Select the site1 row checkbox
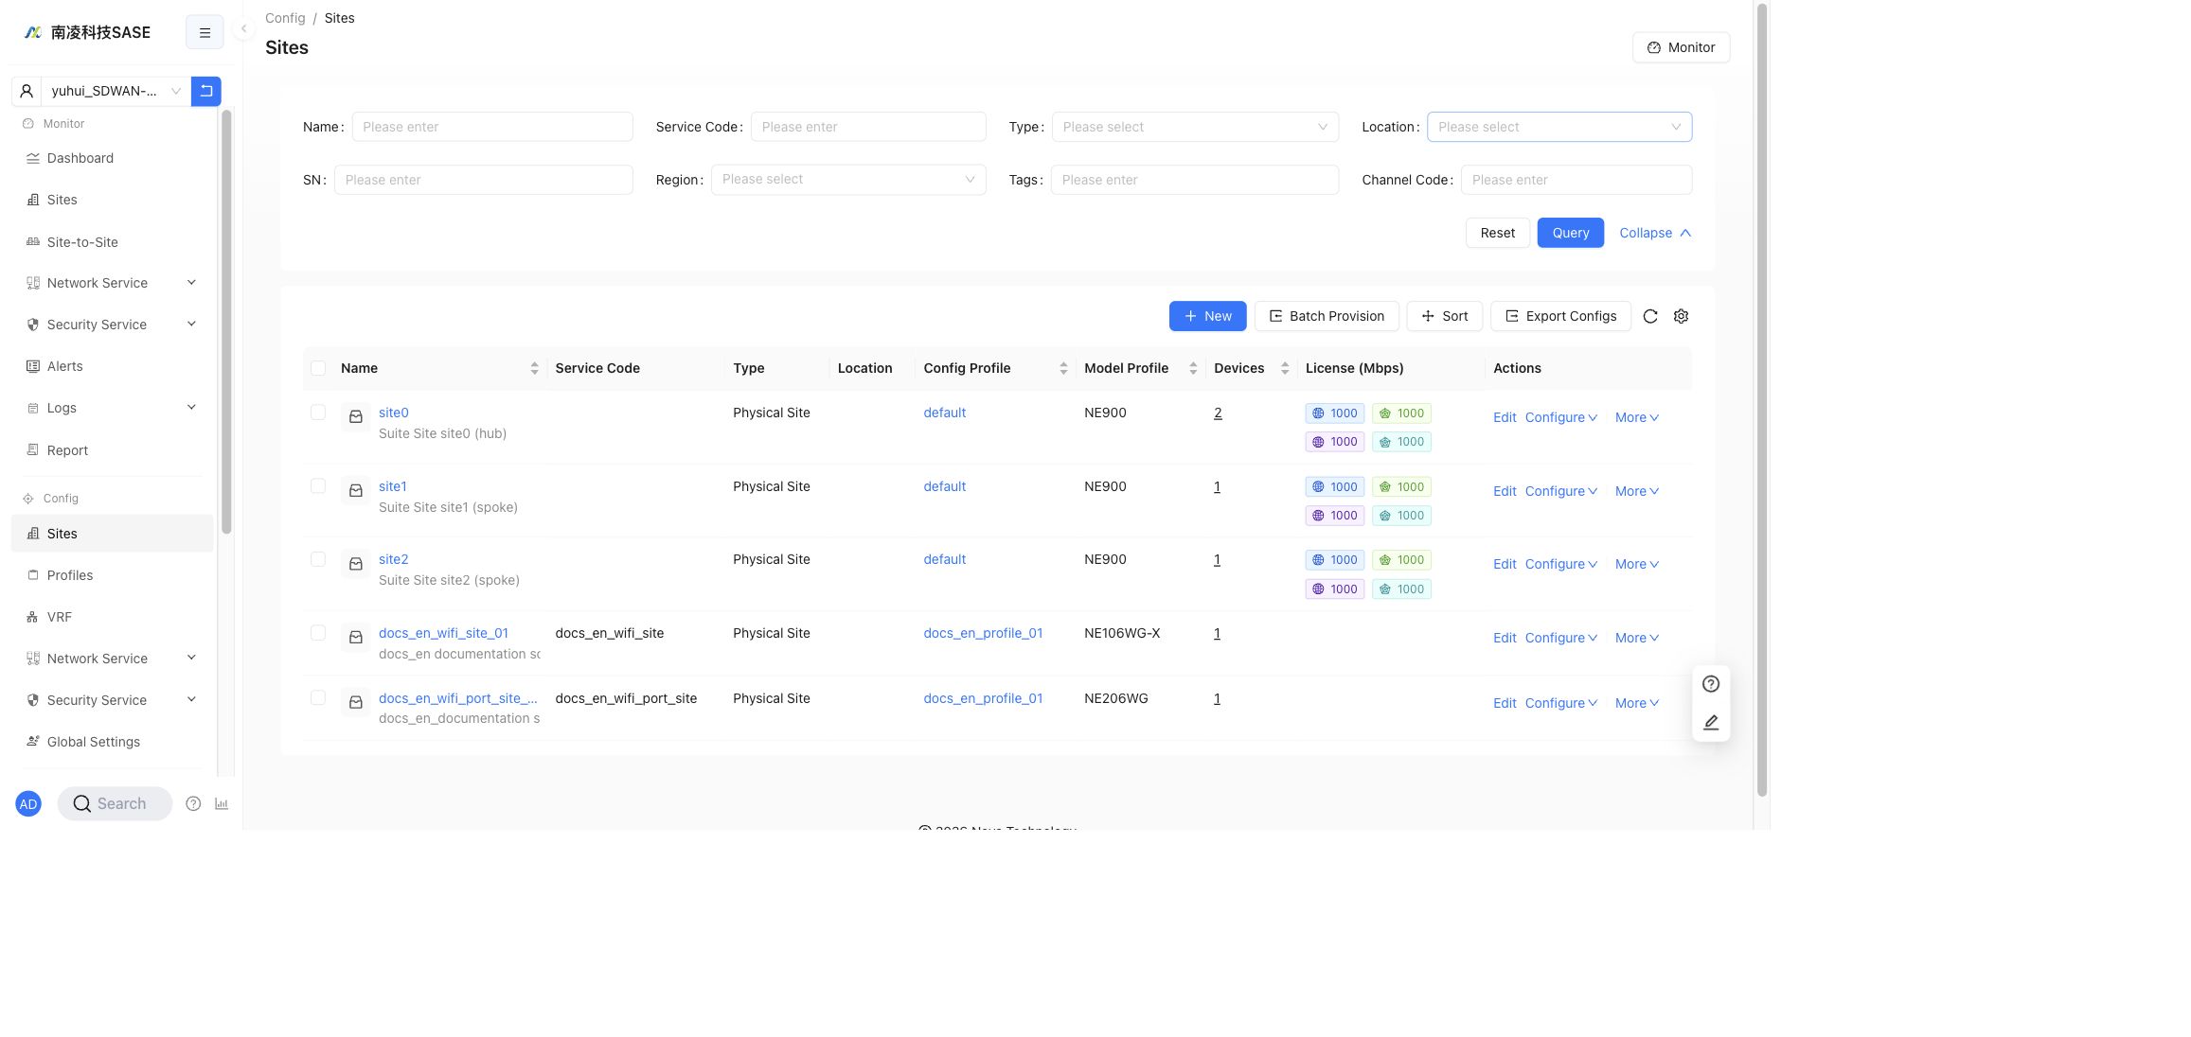 tap(318, 486)
